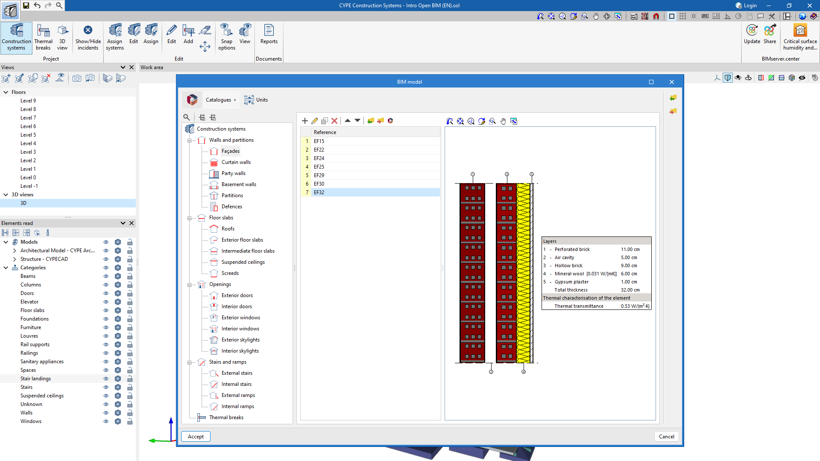Expand Architectural Model entry

[x=15, y=251]
